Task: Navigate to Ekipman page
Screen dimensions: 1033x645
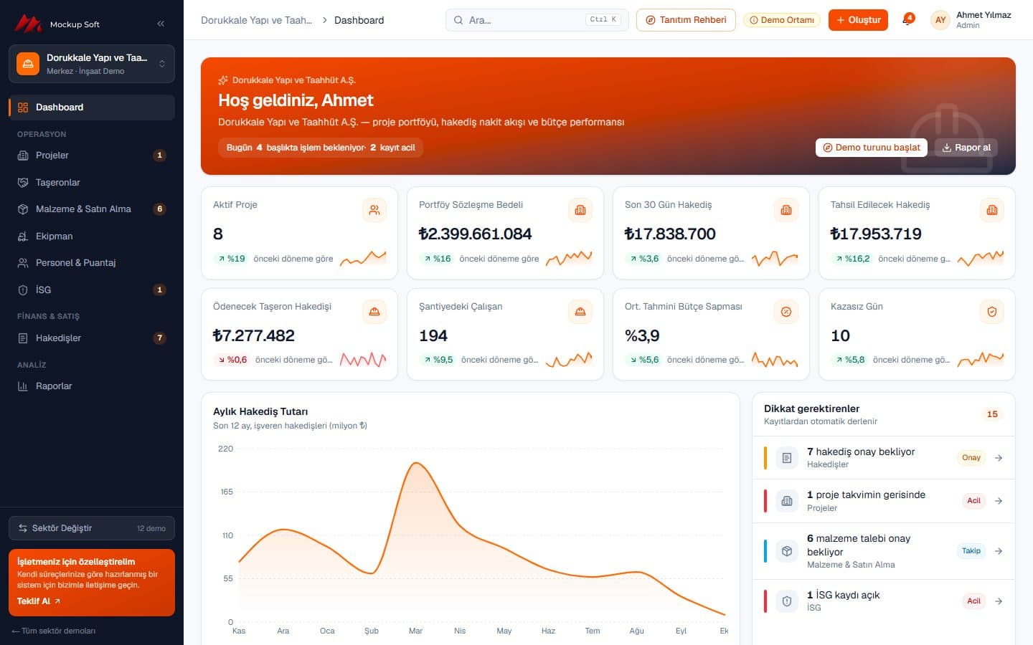Action: [92, 236]
